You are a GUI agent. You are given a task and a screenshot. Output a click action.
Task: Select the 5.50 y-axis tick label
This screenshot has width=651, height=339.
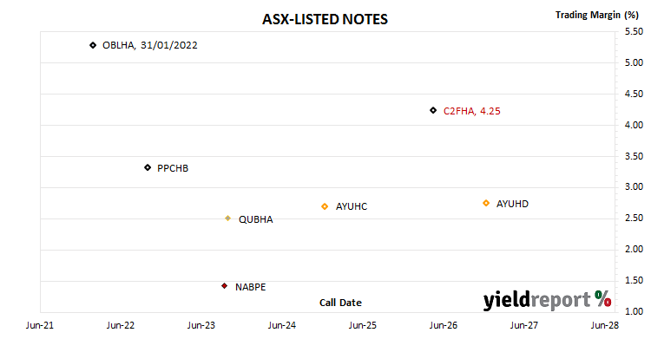[x=634, y=31]
